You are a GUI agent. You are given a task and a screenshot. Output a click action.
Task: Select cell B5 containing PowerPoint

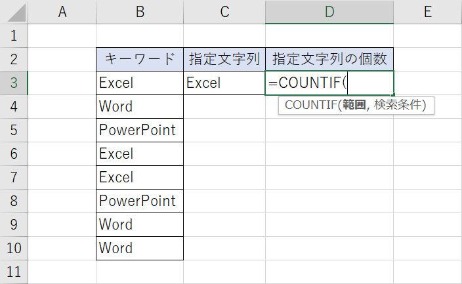tap(140, 130)
